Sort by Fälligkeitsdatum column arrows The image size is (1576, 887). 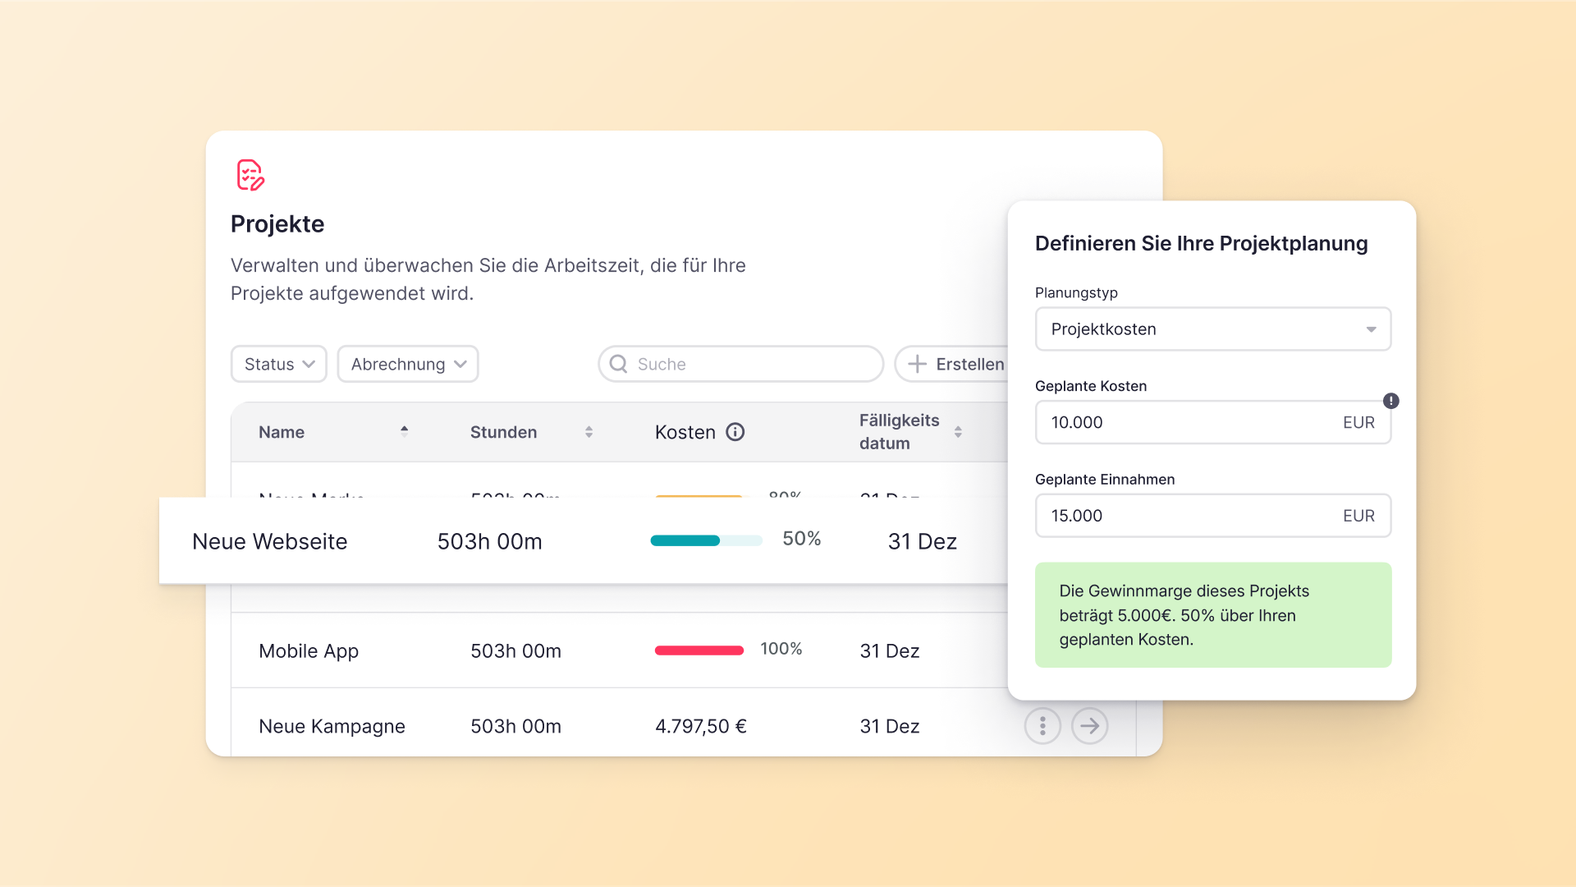pos(958,432)
